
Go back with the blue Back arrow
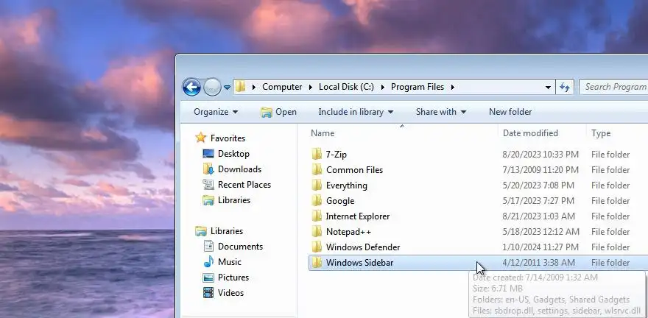(x=191, y=87)
